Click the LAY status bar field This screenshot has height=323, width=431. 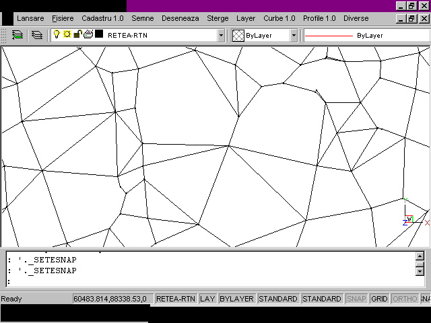click(x=207, y=299)
